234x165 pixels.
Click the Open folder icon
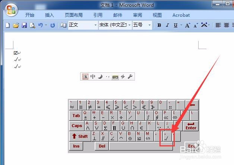click(x=16, y=25)
